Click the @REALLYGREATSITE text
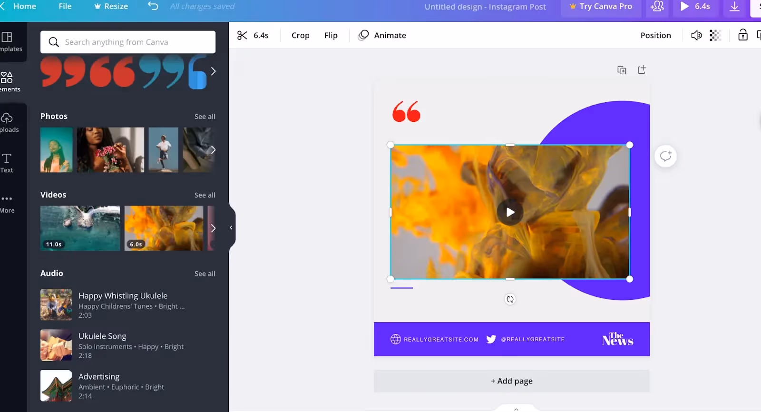761x412 pixels. (533, 339)
